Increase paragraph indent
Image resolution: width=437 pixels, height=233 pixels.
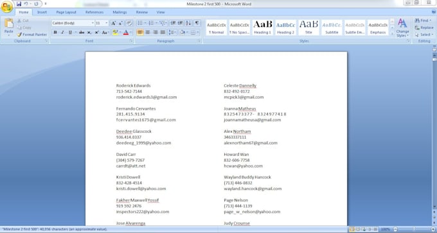click(181, 23)
